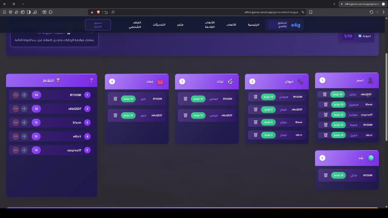The image size is (388, 218).
Task: Open the music note playlist icon
Action: point(35,12)
